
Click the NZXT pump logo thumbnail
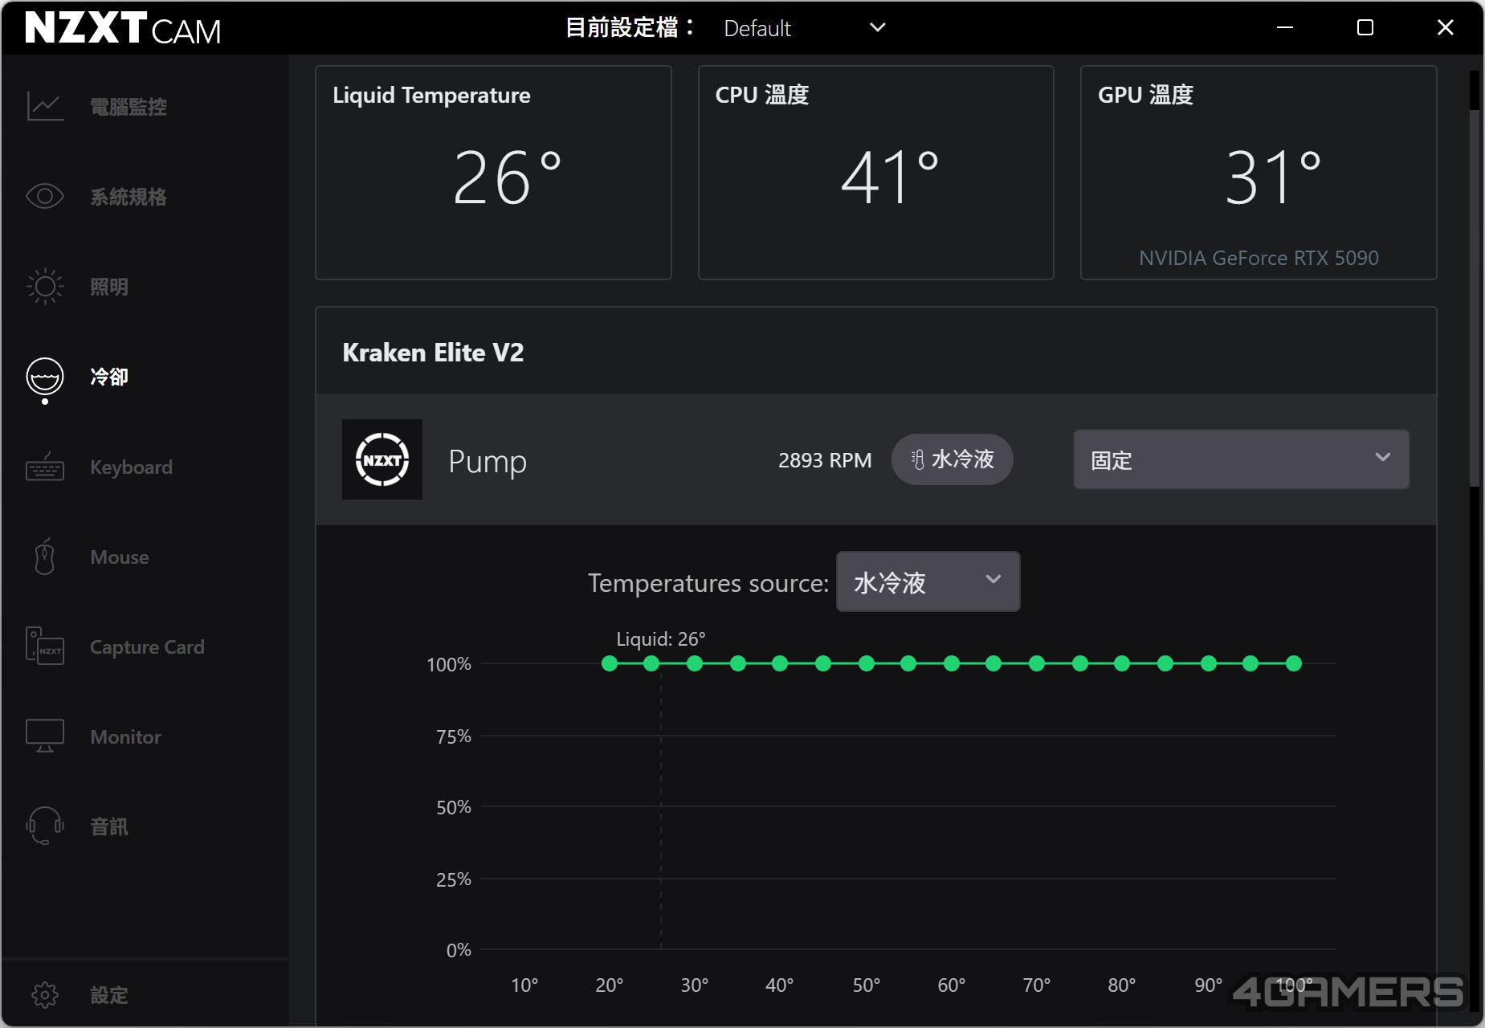[382, 459]
